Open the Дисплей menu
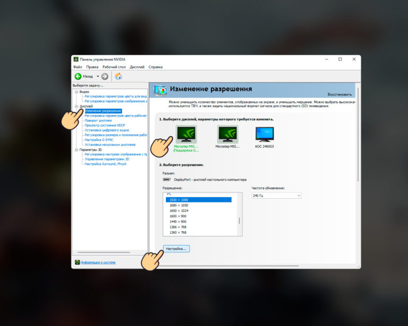 coord(137,67)
